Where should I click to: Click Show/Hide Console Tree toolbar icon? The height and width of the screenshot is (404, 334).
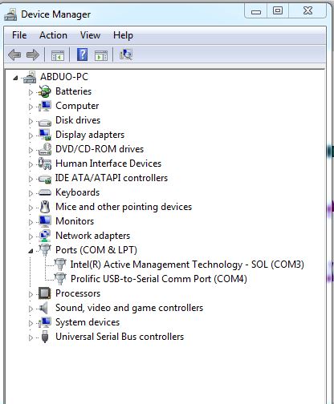point(58,55)
